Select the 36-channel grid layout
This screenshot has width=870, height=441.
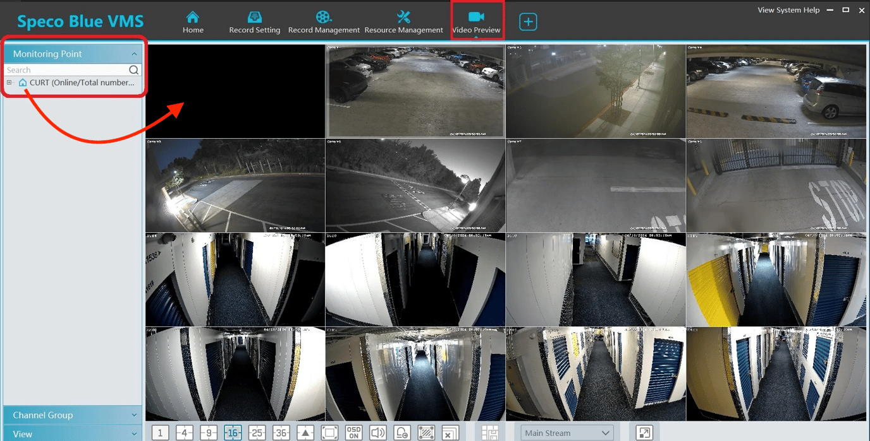pos(281,433)
